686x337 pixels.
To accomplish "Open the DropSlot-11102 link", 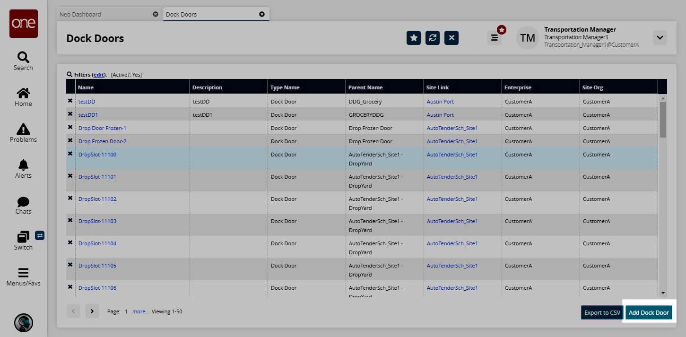I will tap(97, 199).
